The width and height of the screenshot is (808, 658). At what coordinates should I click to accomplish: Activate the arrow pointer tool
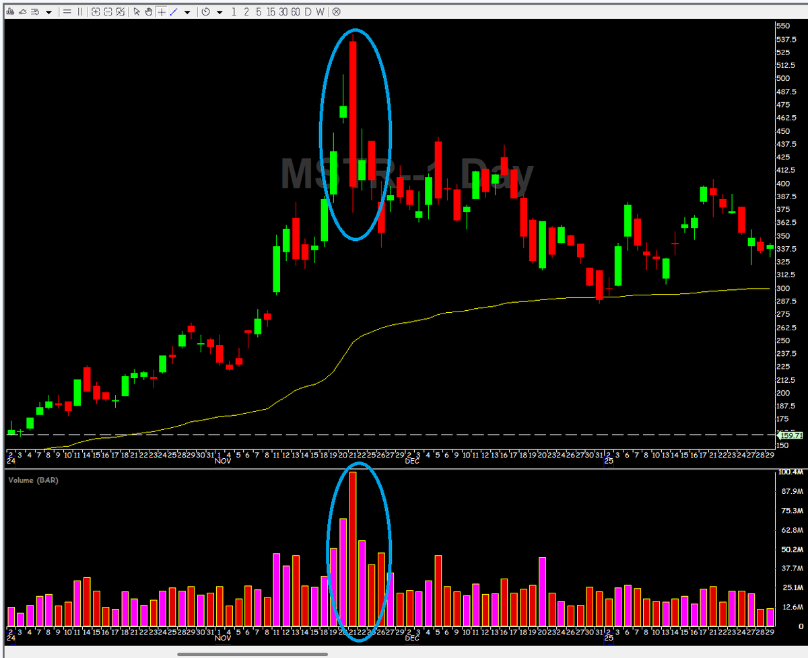136,11
